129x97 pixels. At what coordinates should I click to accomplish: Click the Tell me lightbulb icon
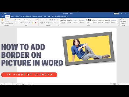53,16
